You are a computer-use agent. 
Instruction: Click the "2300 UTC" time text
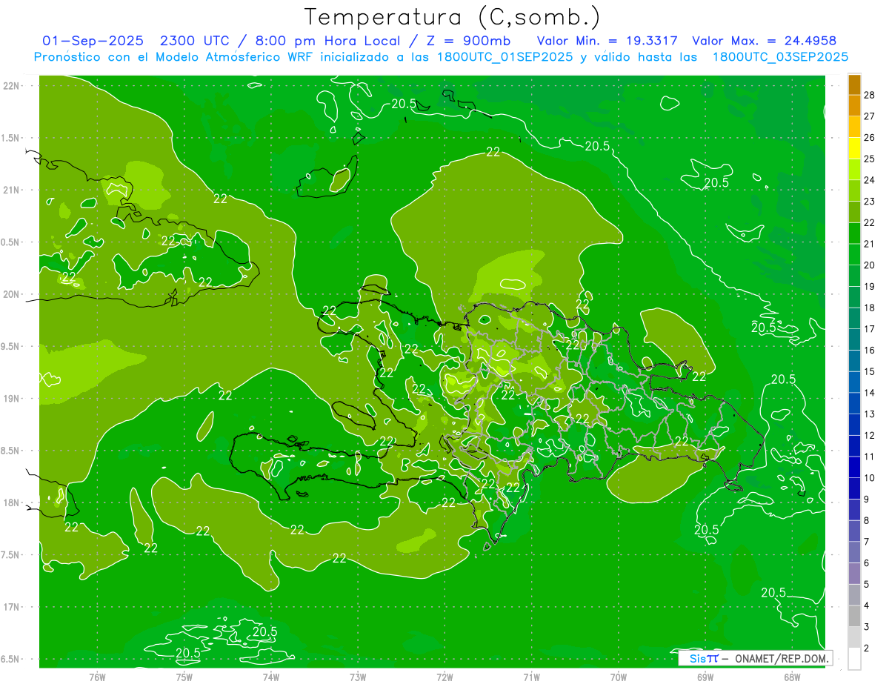196,42
